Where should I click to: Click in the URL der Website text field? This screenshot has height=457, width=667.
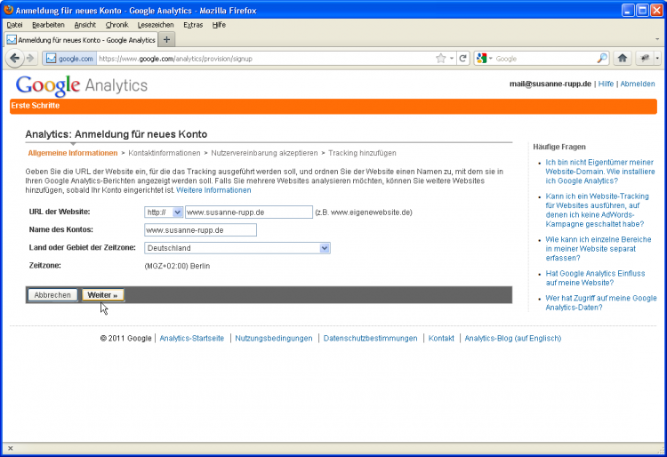(249, 212)
